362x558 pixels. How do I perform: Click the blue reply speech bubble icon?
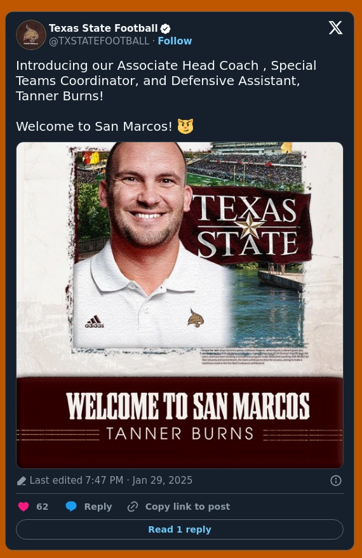click(71, 507)
